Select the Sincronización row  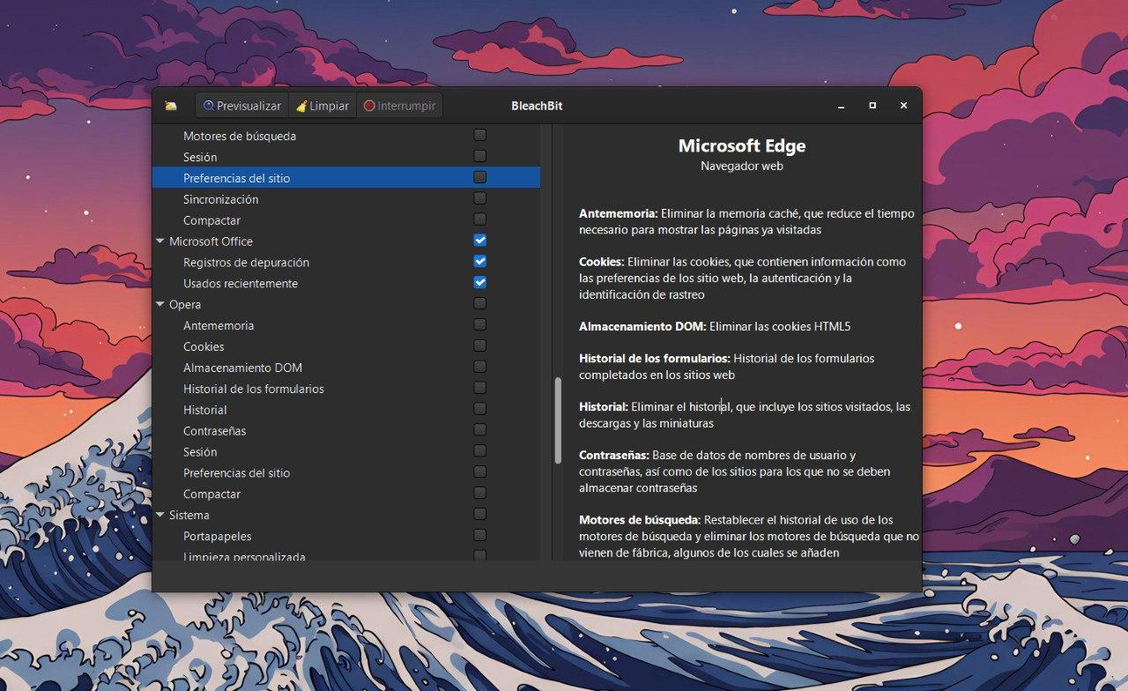coord(346,199)
